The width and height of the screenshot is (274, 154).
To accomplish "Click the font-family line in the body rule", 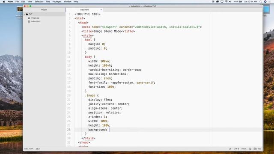I will [122, 83].
